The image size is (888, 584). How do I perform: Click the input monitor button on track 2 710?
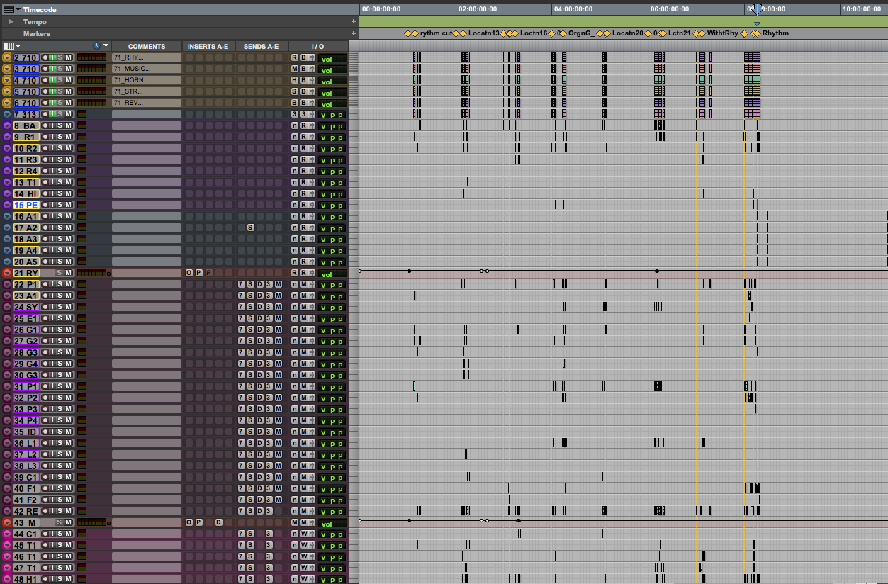52,57
